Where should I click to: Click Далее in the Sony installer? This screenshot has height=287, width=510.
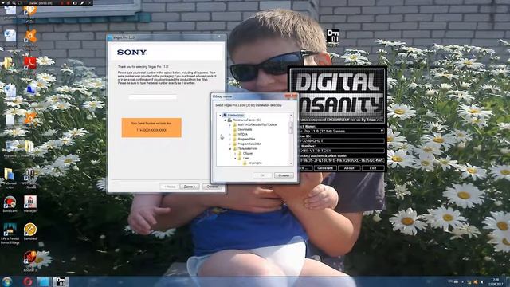click(190, 187)
